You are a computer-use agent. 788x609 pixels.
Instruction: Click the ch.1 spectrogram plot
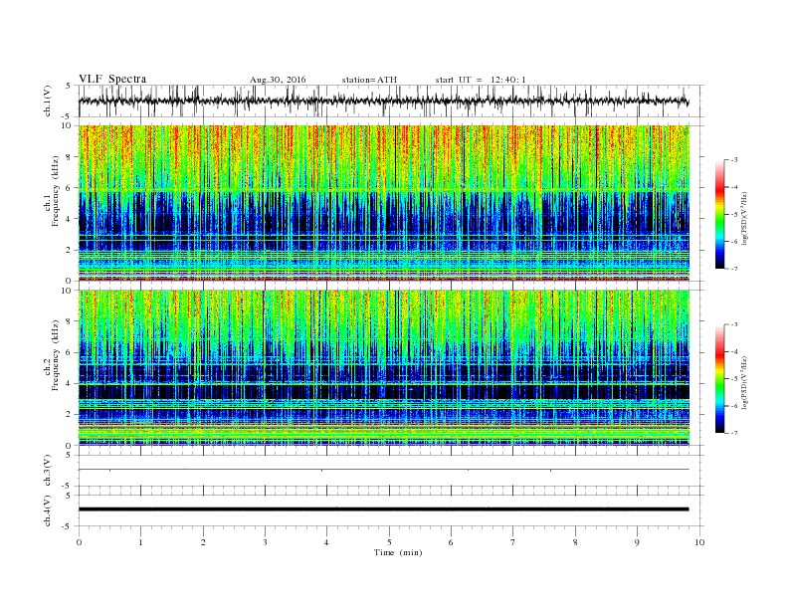[383, 203]
